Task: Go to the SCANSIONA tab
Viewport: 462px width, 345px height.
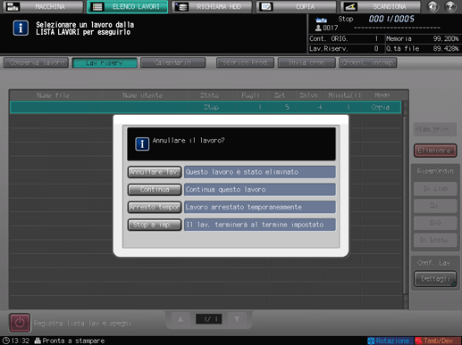Action: 381,6
